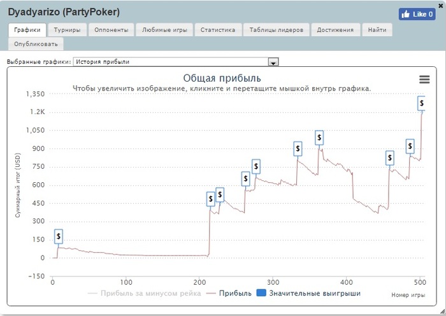446x316 pixels.
Task: Click the Facebook Like thumbs-up button
Action: pyautogui.click(x=417, y=14)
